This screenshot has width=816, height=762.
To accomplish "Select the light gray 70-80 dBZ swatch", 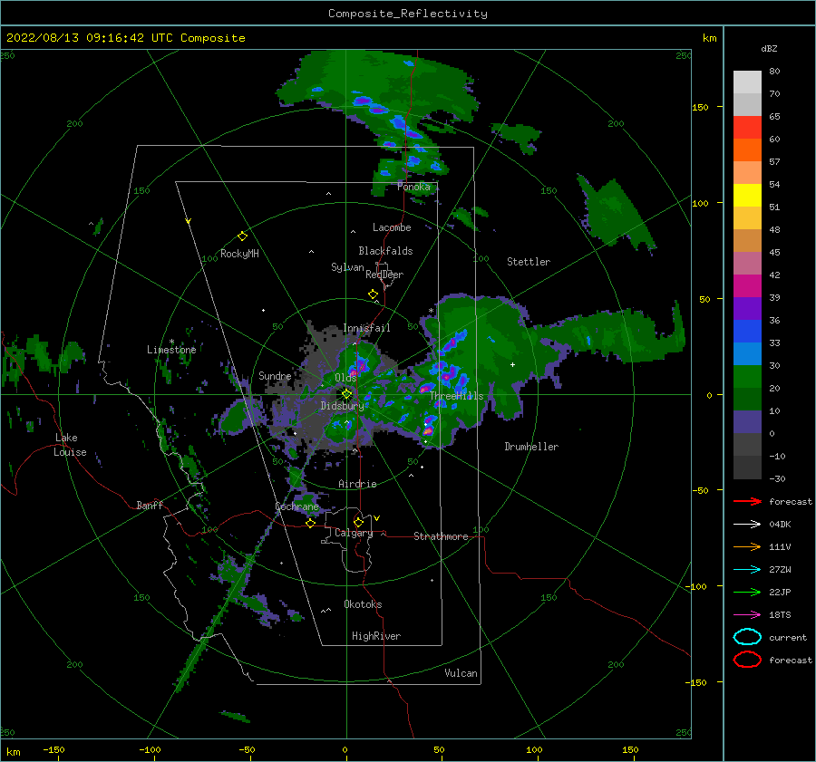I will (747, 82).
